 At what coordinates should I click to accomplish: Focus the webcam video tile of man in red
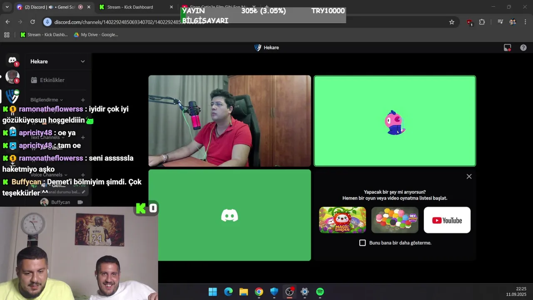[x=229, y=121]
